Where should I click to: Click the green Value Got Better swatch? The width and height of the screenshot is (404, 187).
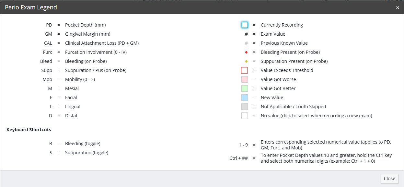point(245,88)
